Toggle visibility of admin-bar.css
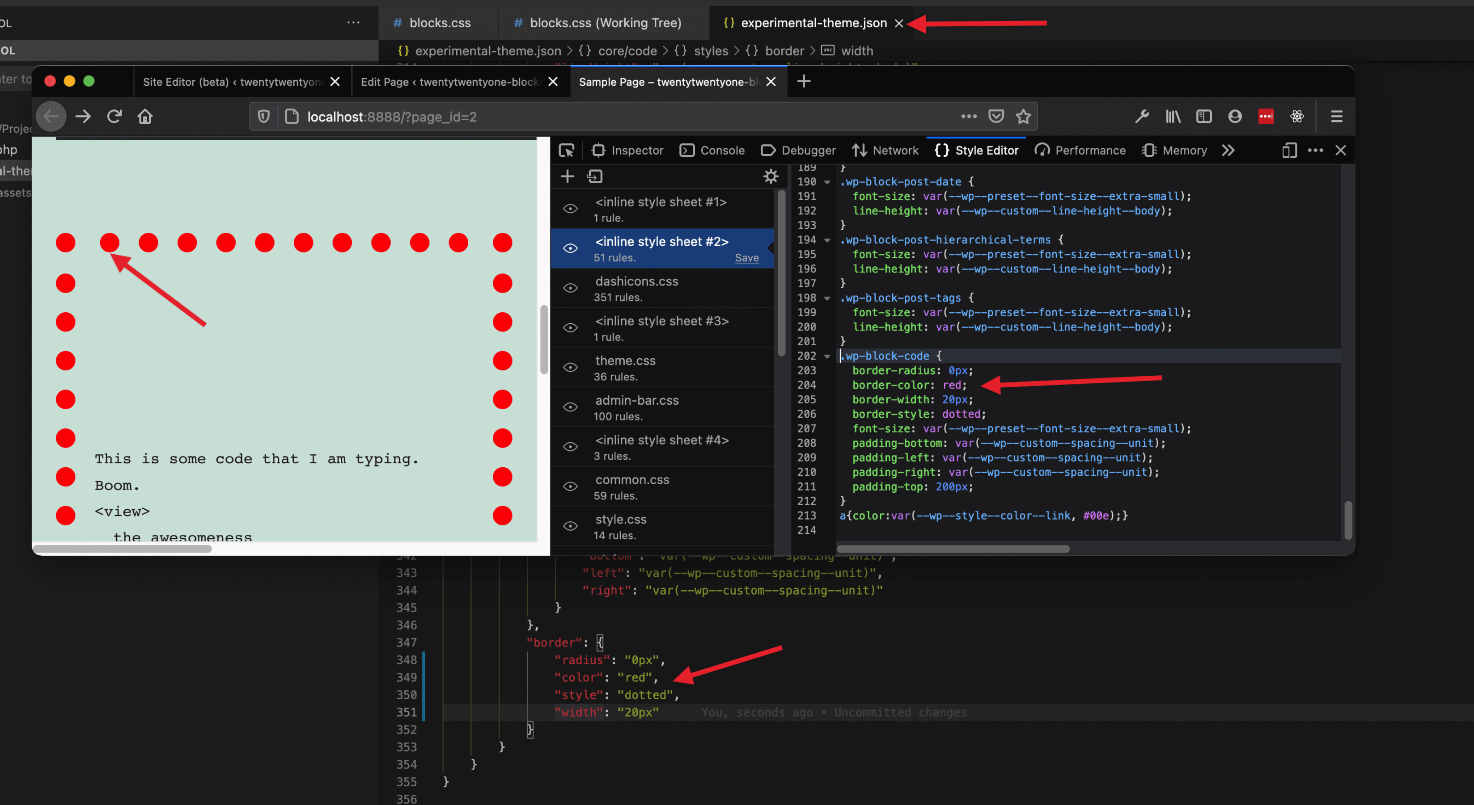Screen dimensions: 1474x805 pos(570,407)
